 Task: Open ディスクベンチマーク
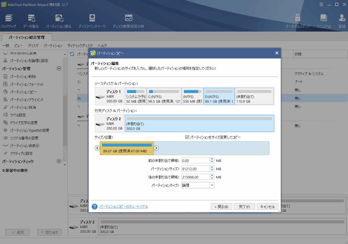(x=92, y=21)
